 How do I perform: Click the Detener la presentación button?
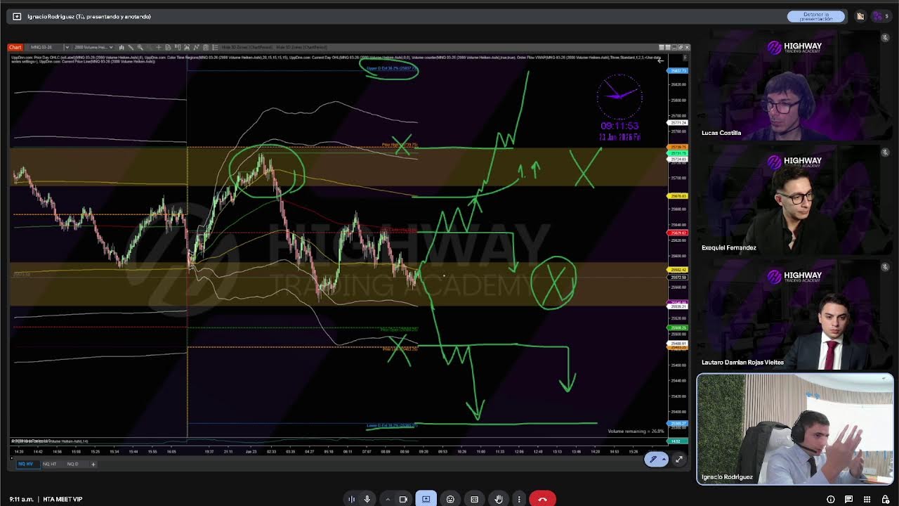point(815,16)
